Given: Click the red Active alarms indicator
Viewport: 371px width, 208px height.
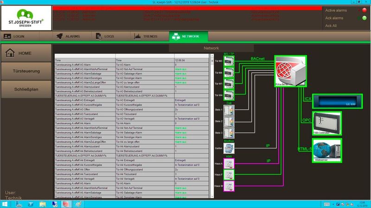Looking at the screenshot, I should coord(358,10).
